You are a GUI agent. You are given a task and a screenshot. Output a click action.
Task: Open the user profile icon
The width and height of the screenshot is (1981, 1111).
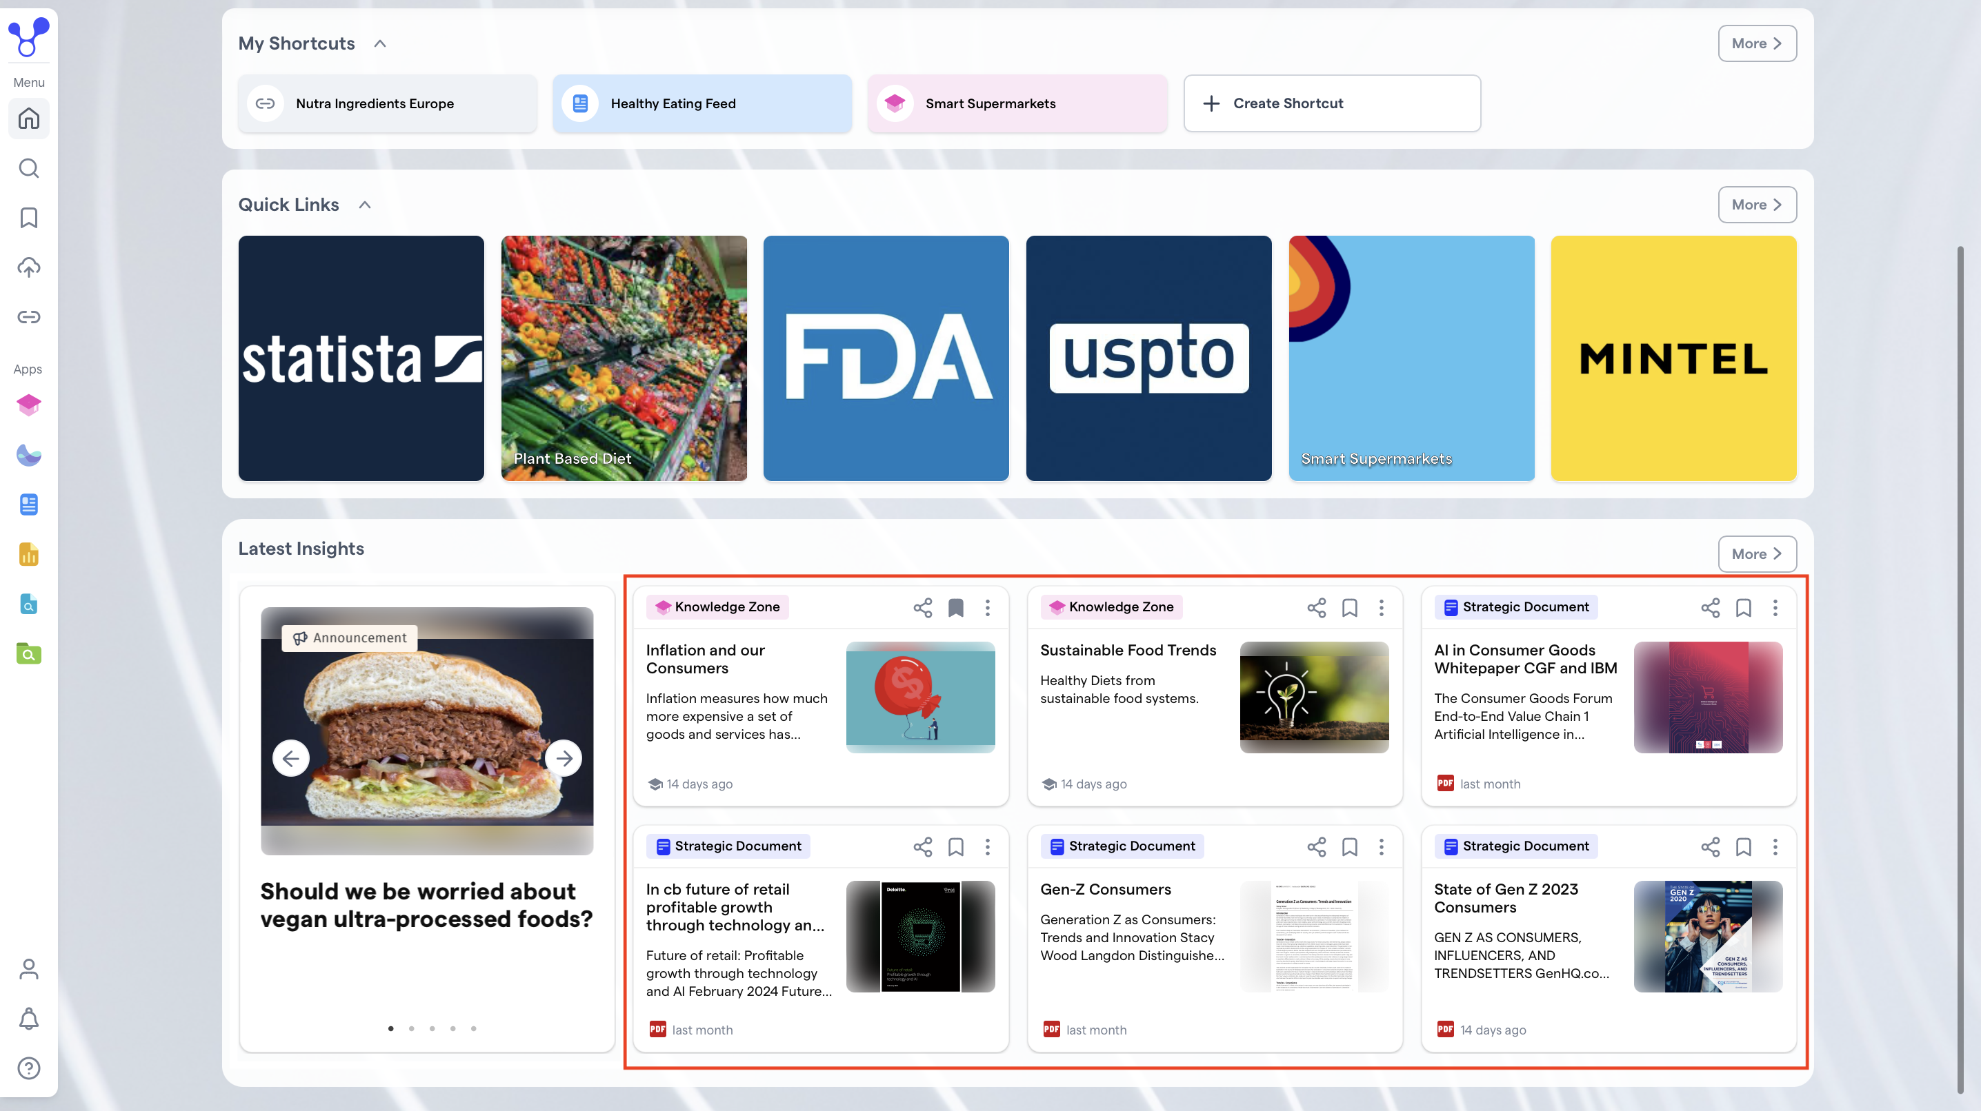tap(28, 969)
